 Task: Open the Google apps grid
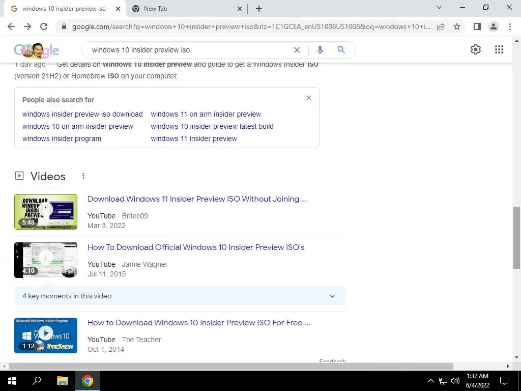click(x=499, y=49)
